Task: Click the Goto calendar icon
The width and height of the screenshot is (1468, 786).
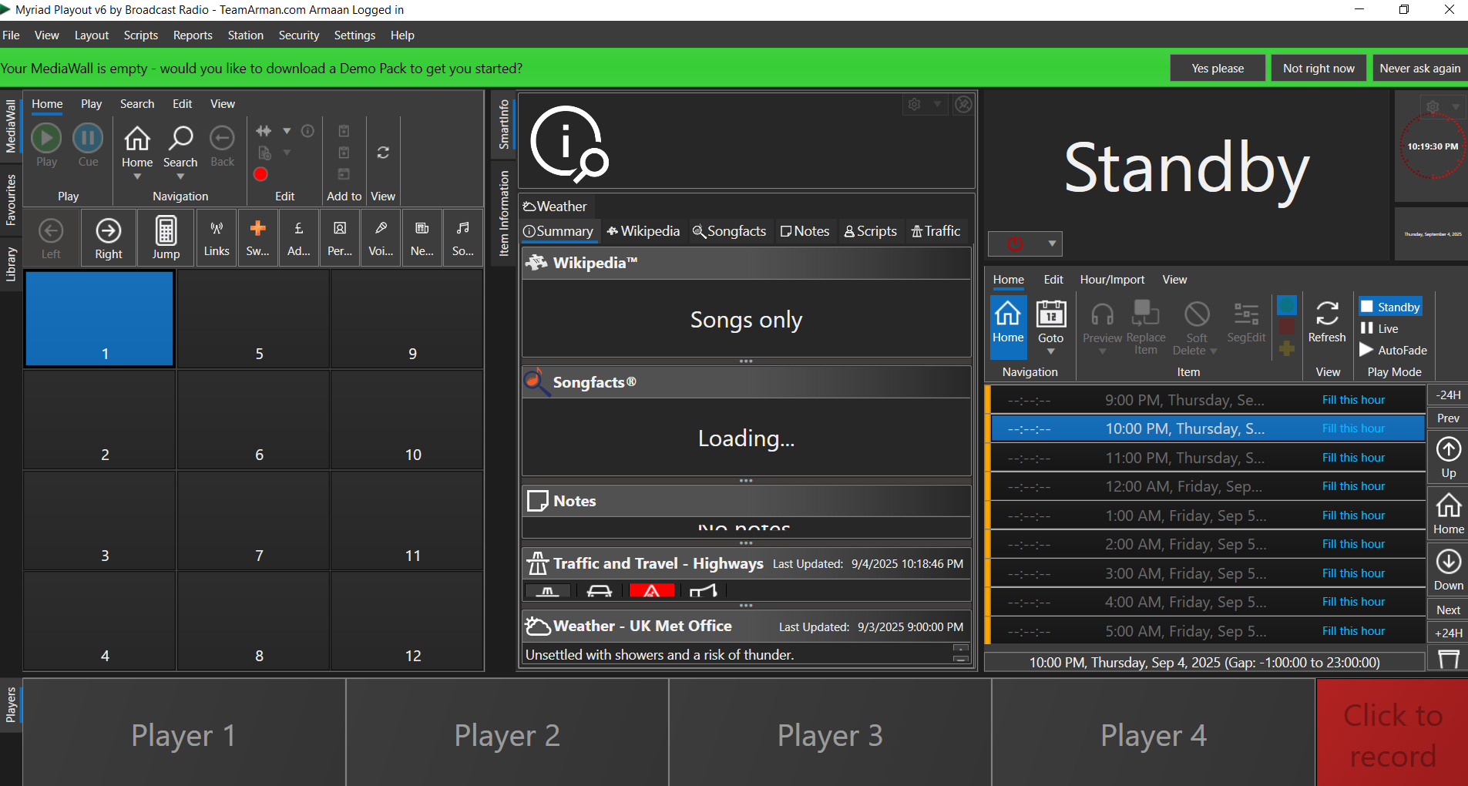Action: tap(1050, 314)
